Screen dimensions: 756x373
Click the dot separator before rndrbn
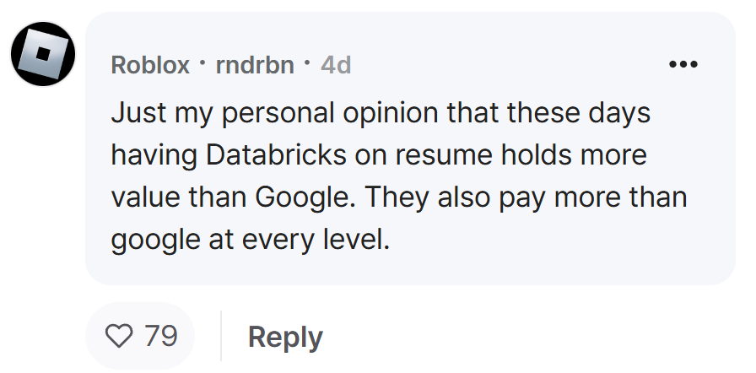[x=202, y=62]
